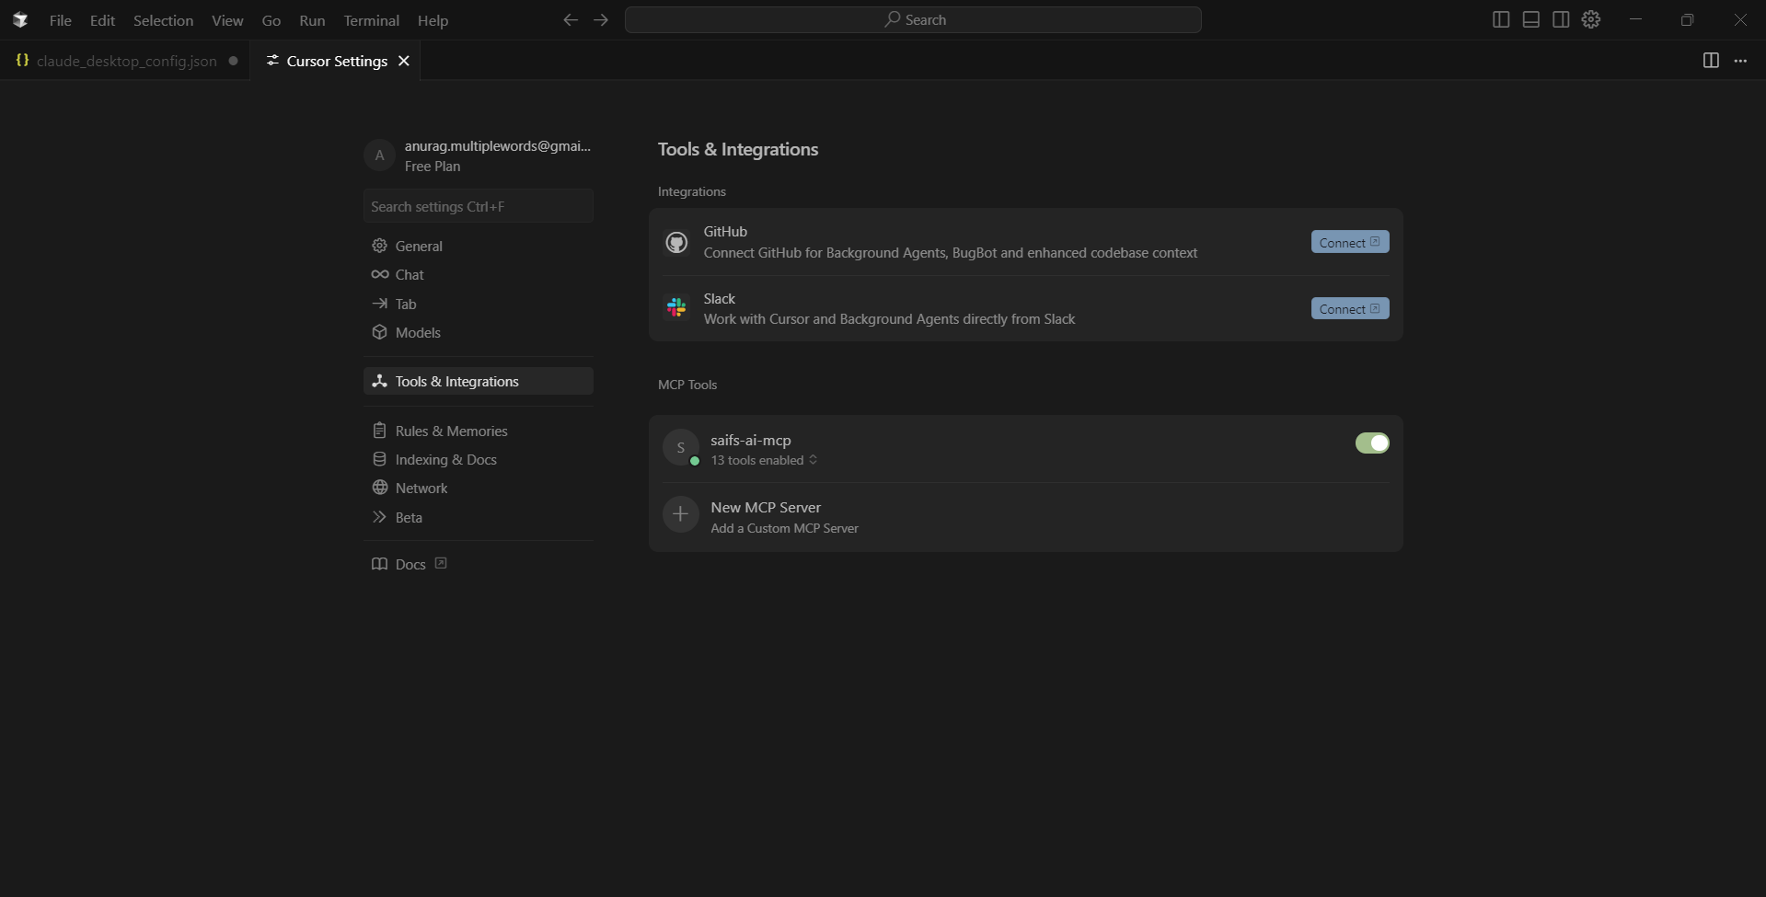The width and height of the screenshot is (1766, 897).
Task: Open the File menu
Action: (61, 20)
